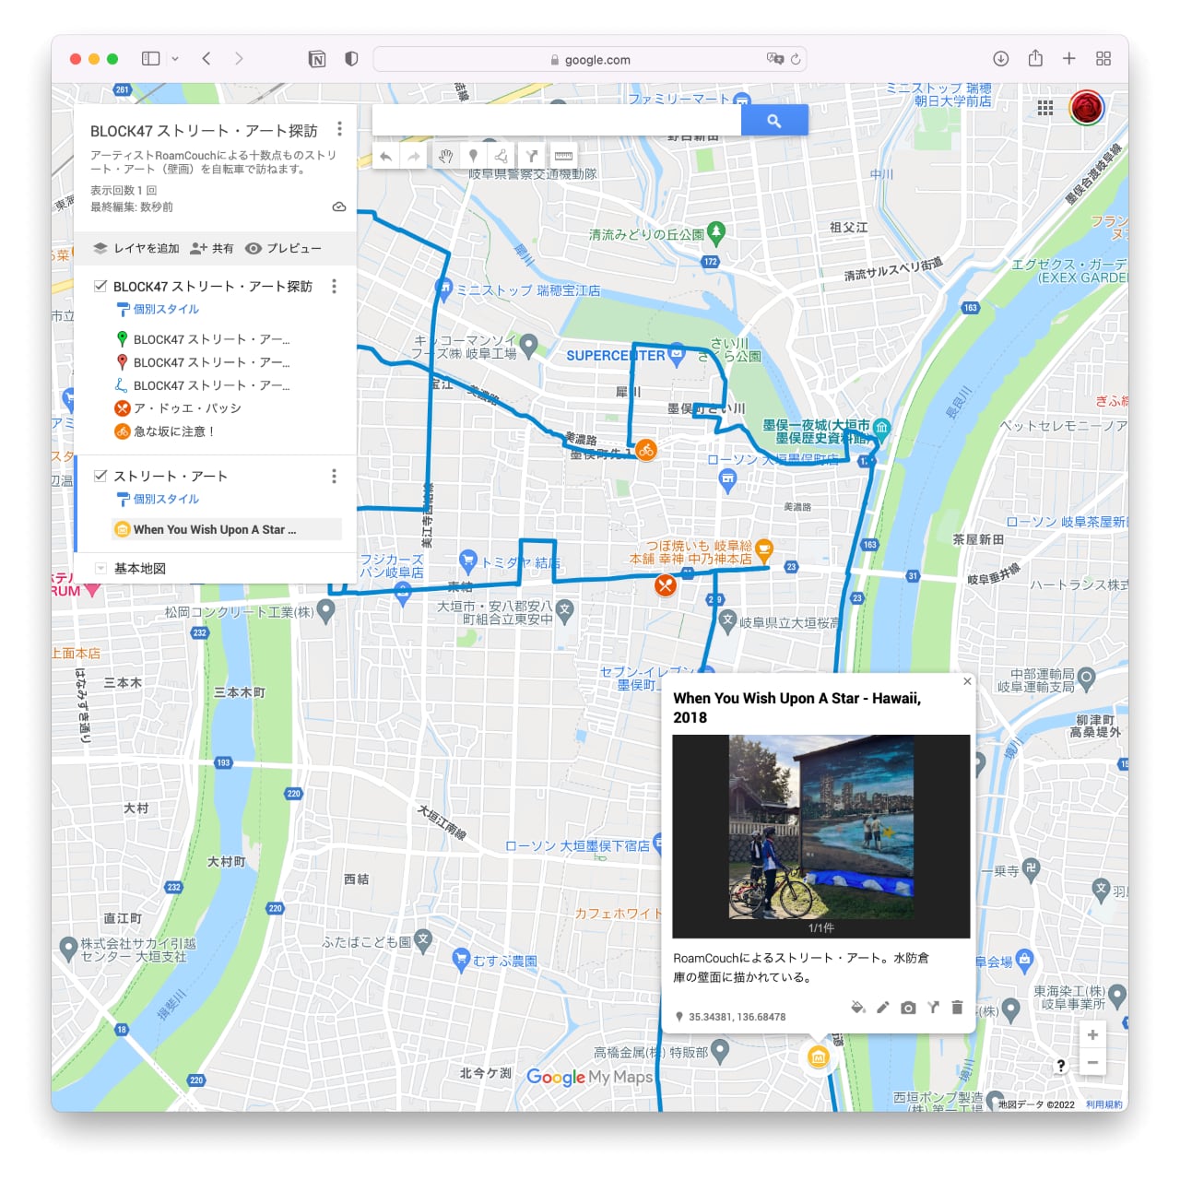
Task: Uncheck the BLOCK47 ストリート・アート探訪 layer checkbox
Action: point(100,286)
